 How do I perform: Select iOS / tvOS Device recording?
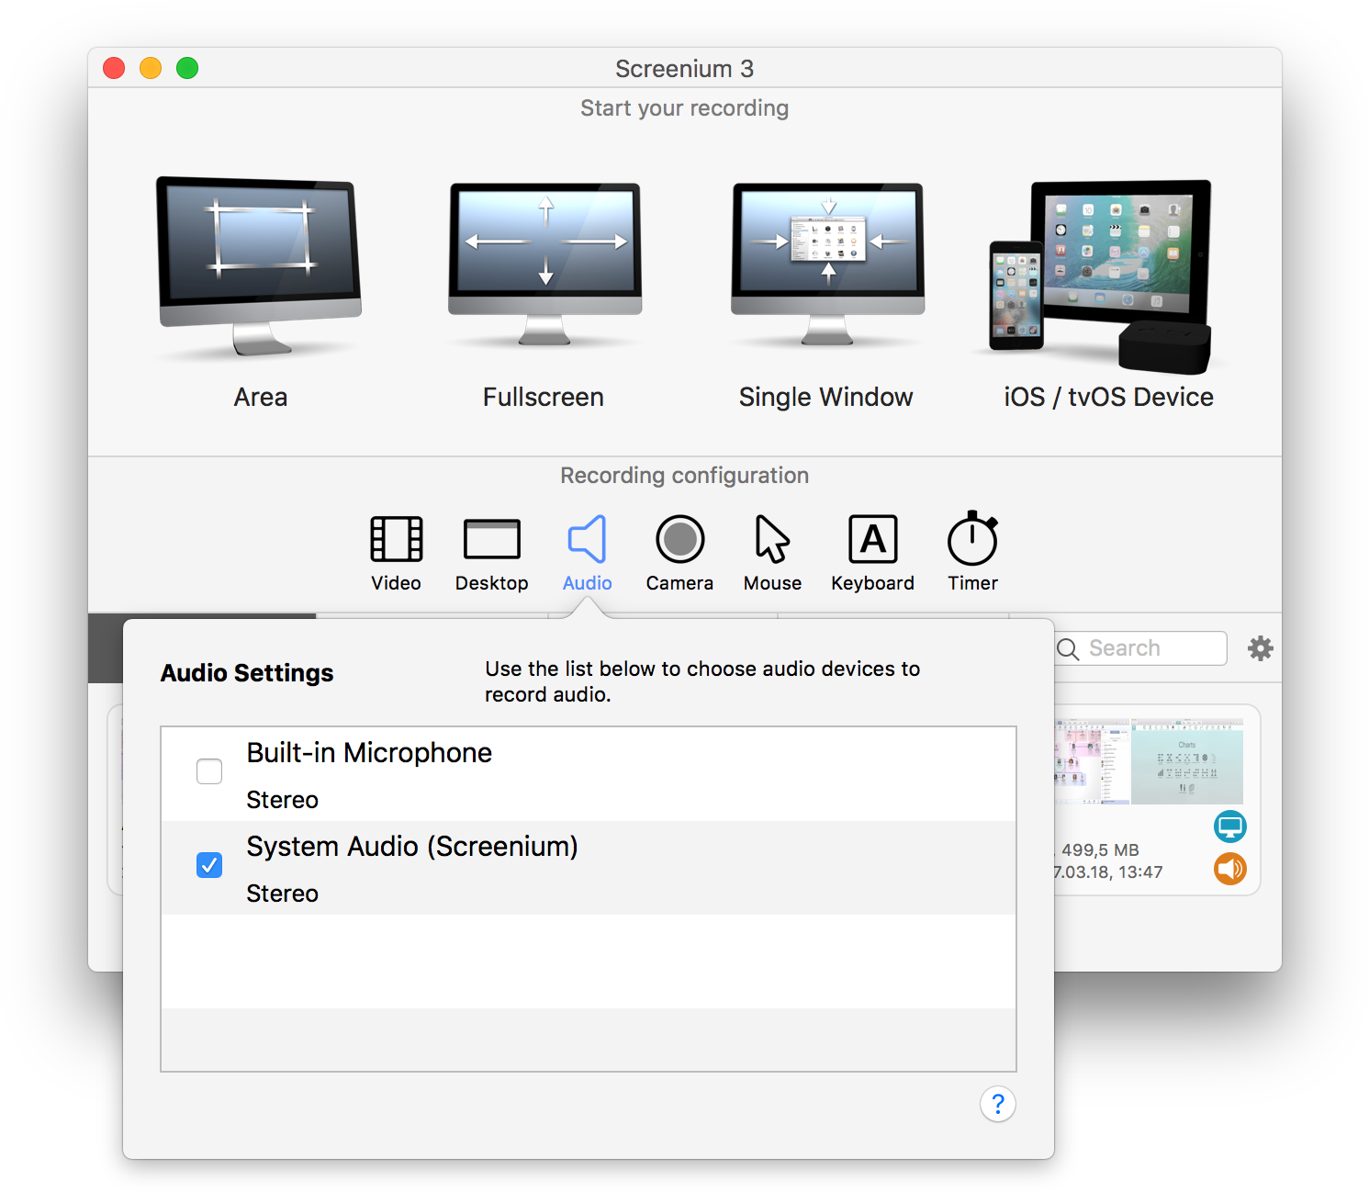pyautogui.click(x=1108, y=292)
